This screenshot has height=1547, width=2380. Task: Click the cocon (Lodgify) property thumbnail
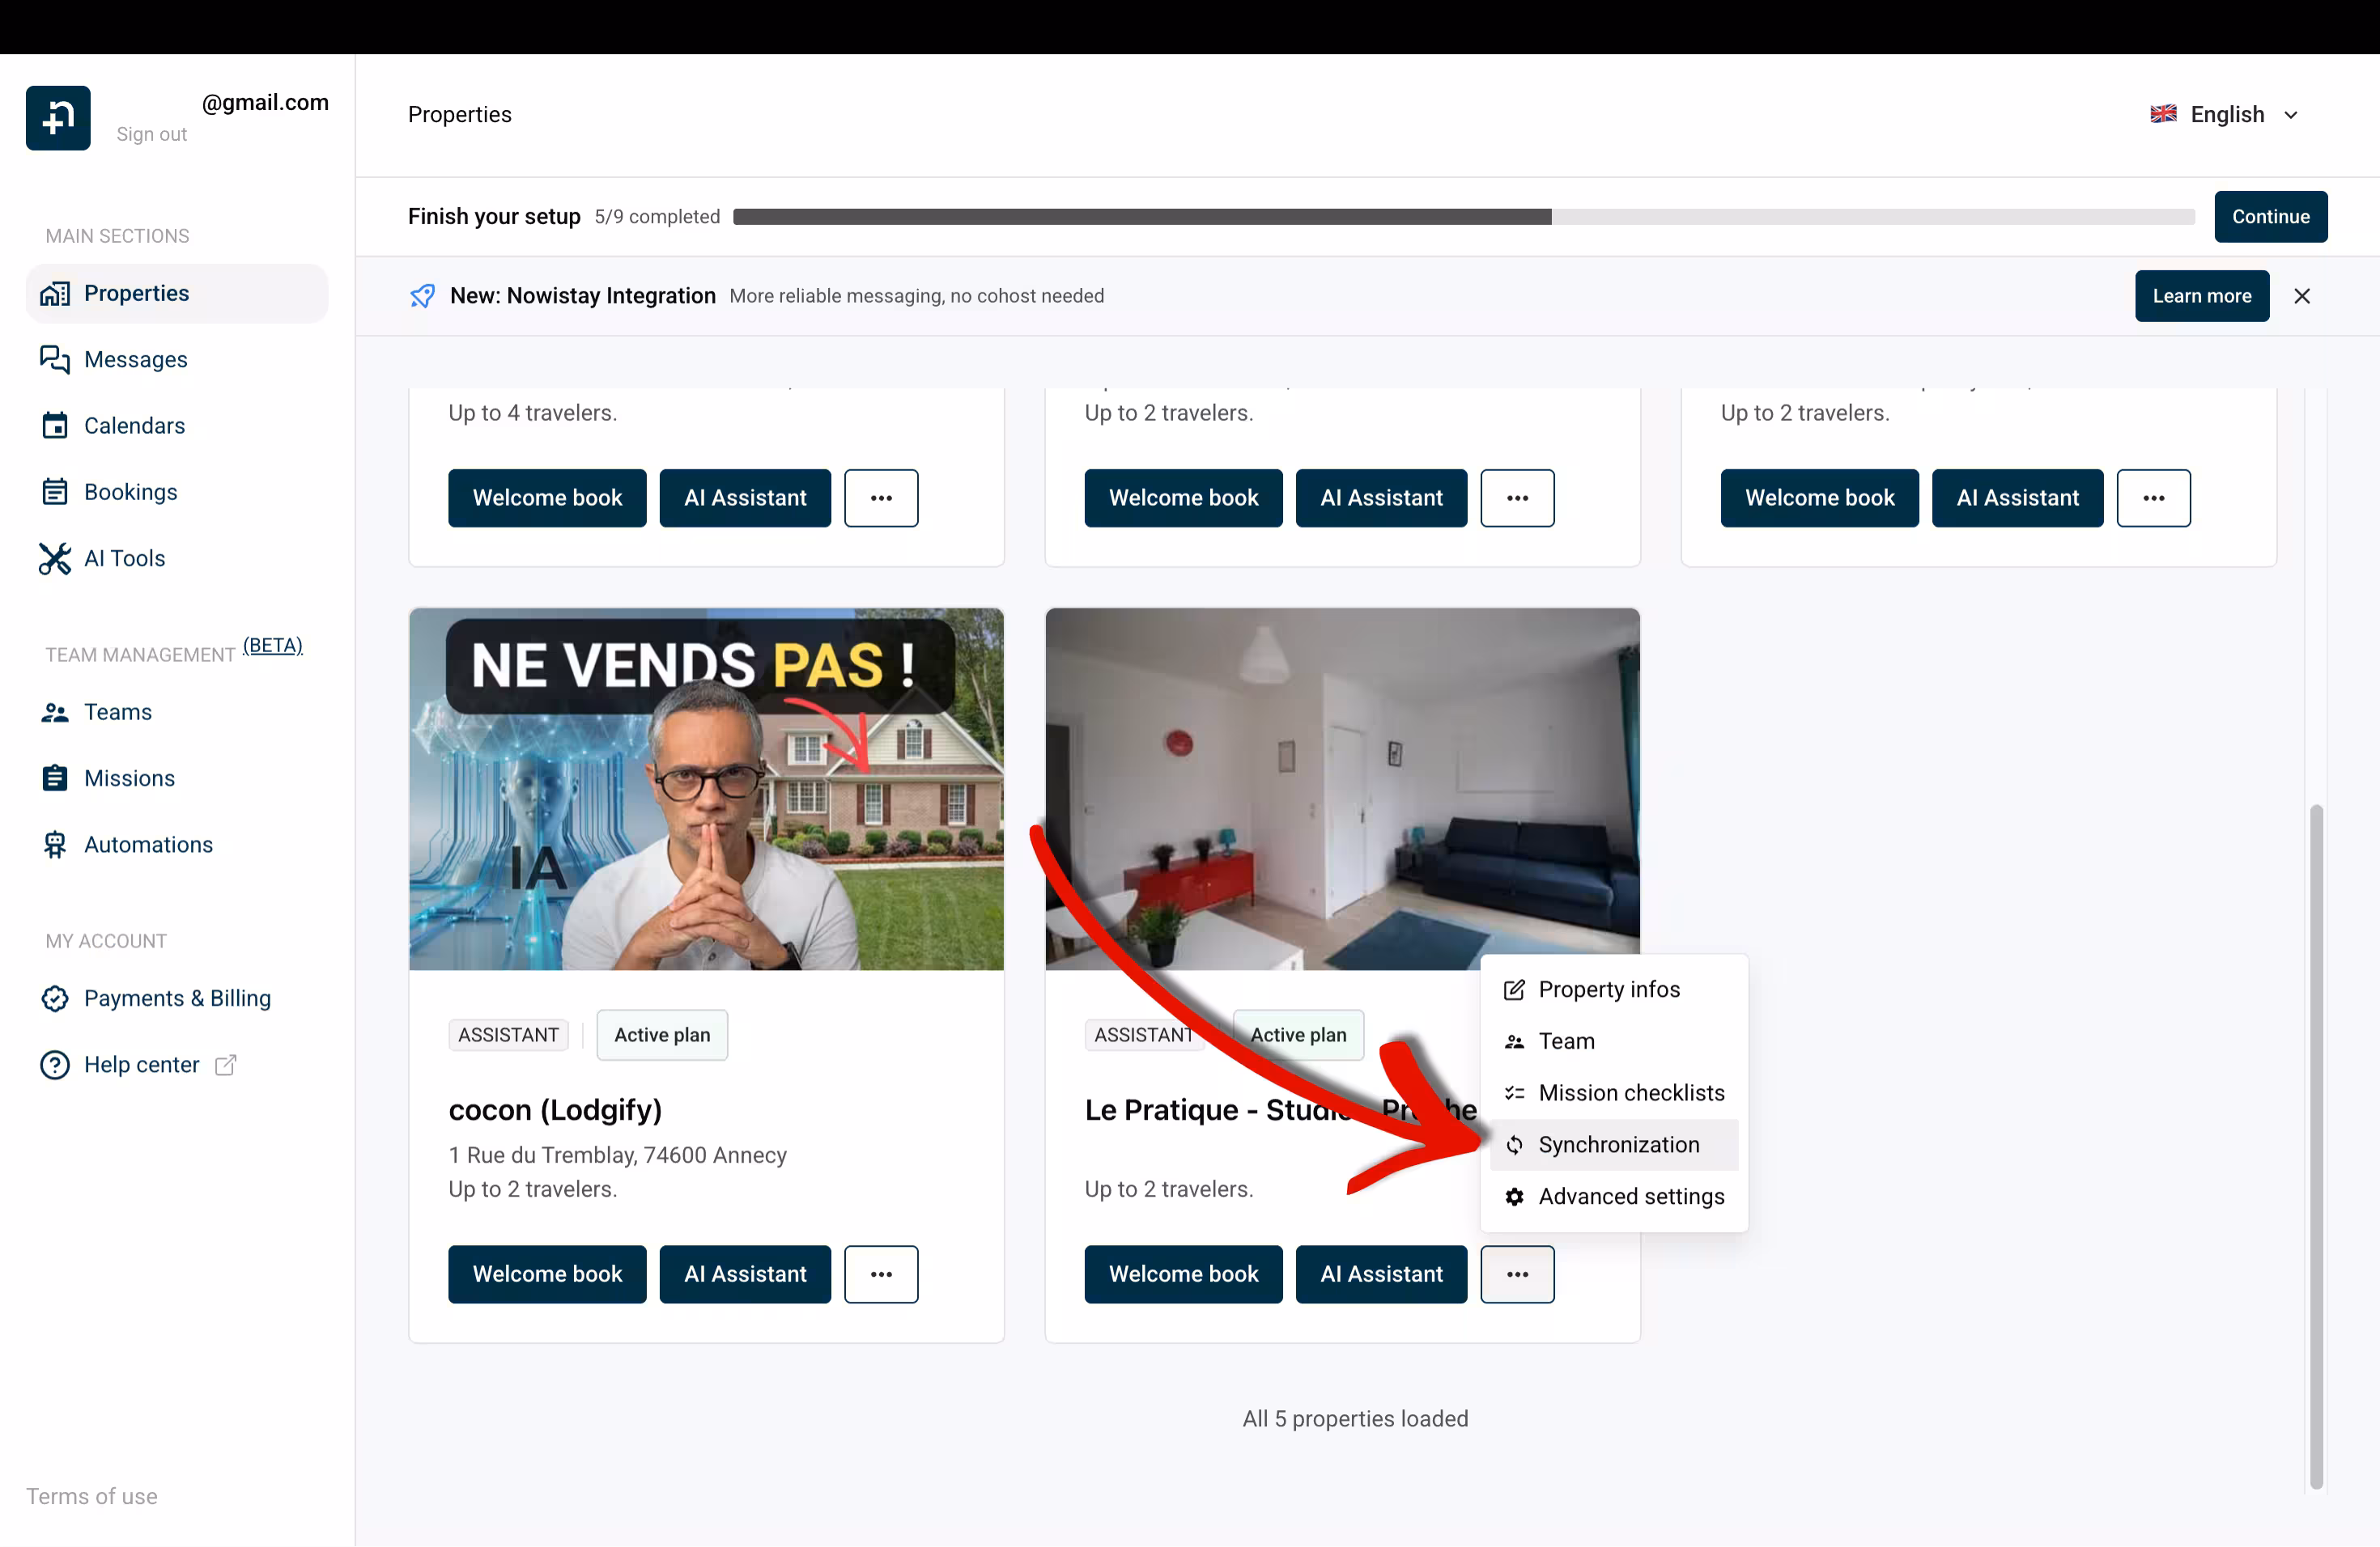706,790
